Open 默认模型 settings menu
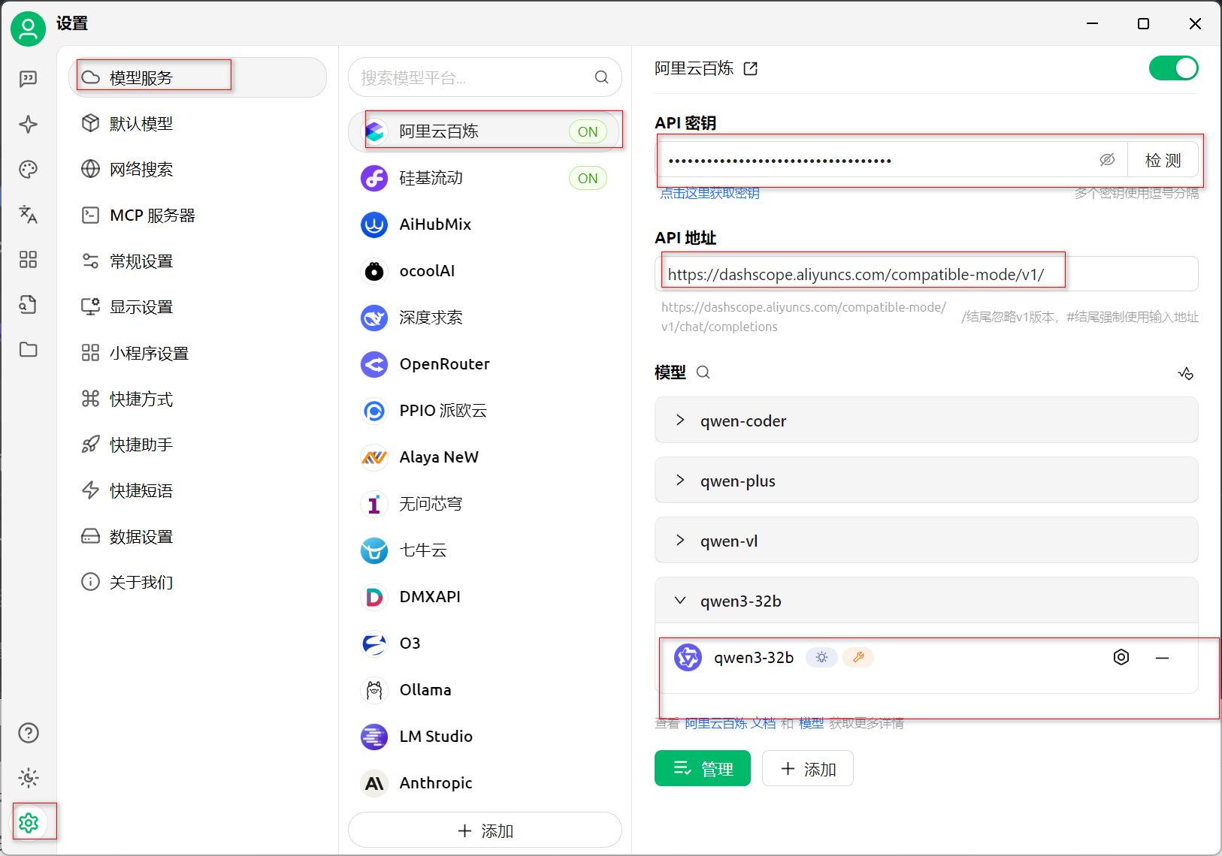 (198, 123)
